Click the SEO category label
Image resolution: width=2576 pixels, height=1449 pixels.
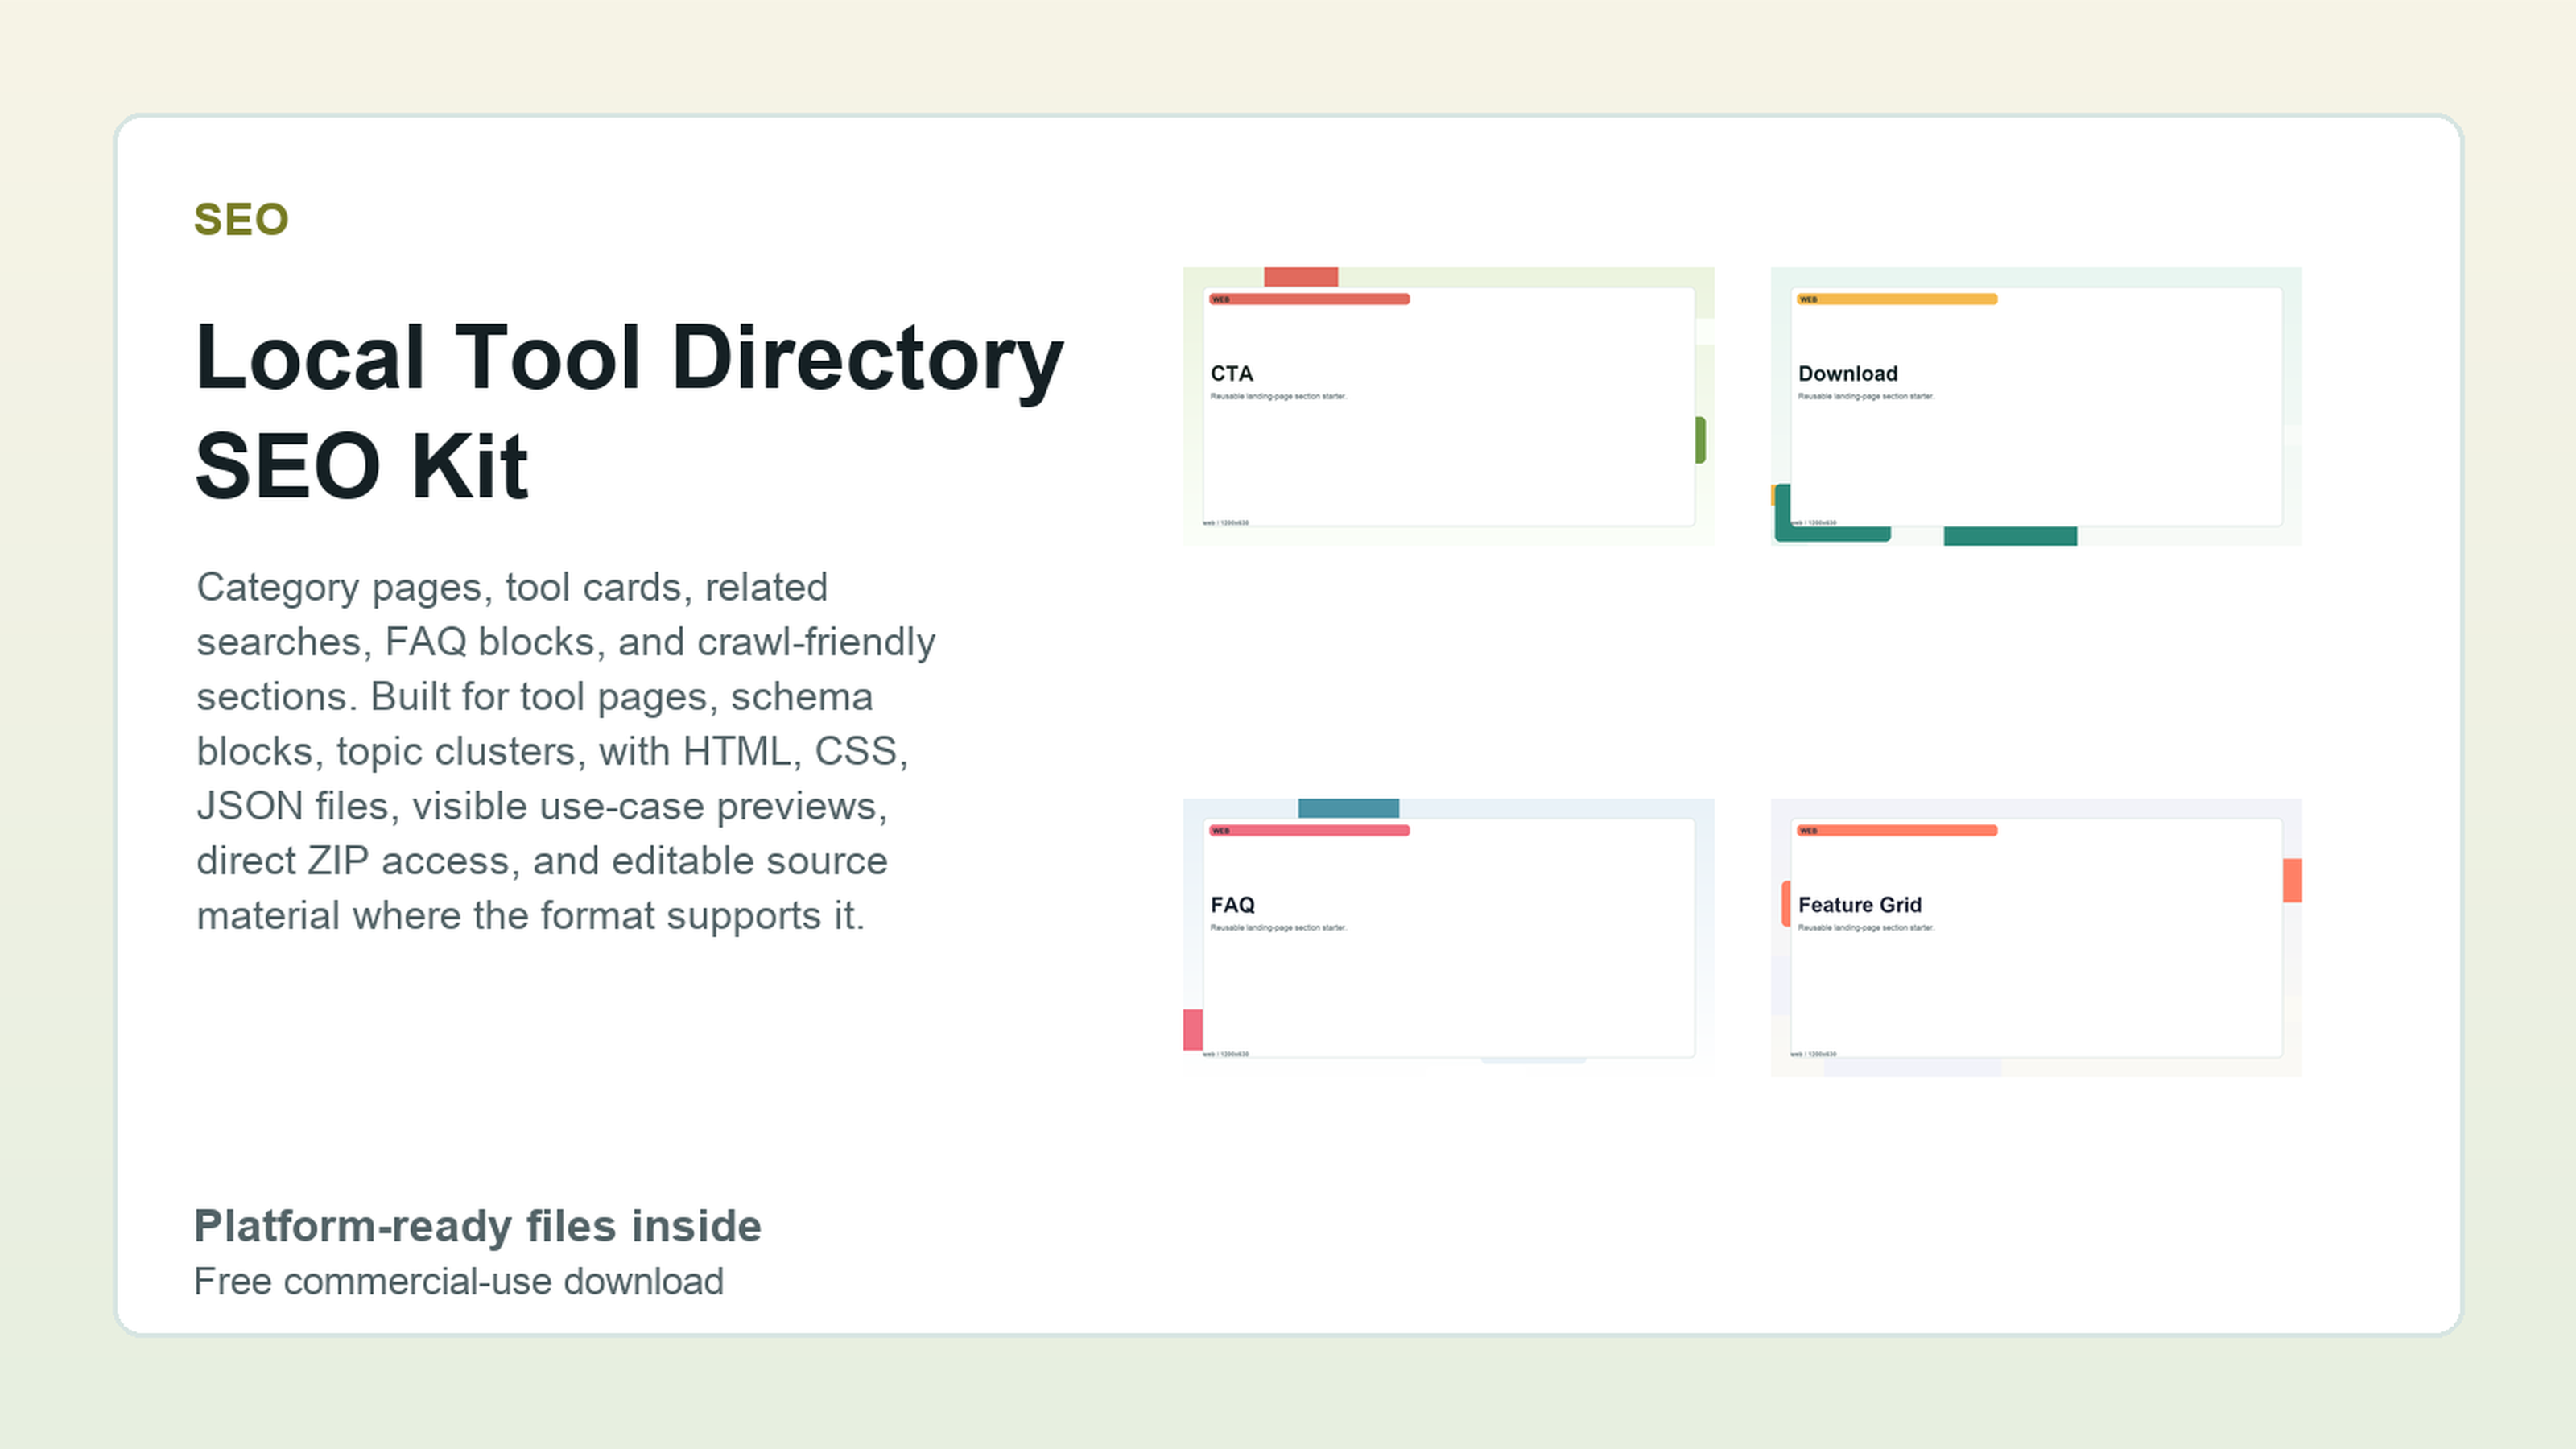point(241,220)
